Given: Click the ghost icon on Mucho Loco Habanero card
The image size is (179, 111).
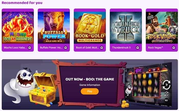Looking at the screenshot, I should (x=30, y=48).
